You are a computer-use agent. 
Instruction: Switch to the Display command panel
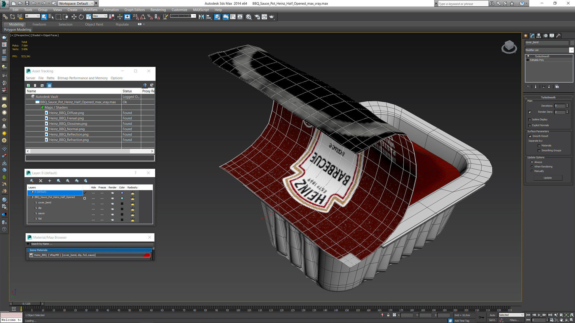pyautogui.click(x=552, y=36)
